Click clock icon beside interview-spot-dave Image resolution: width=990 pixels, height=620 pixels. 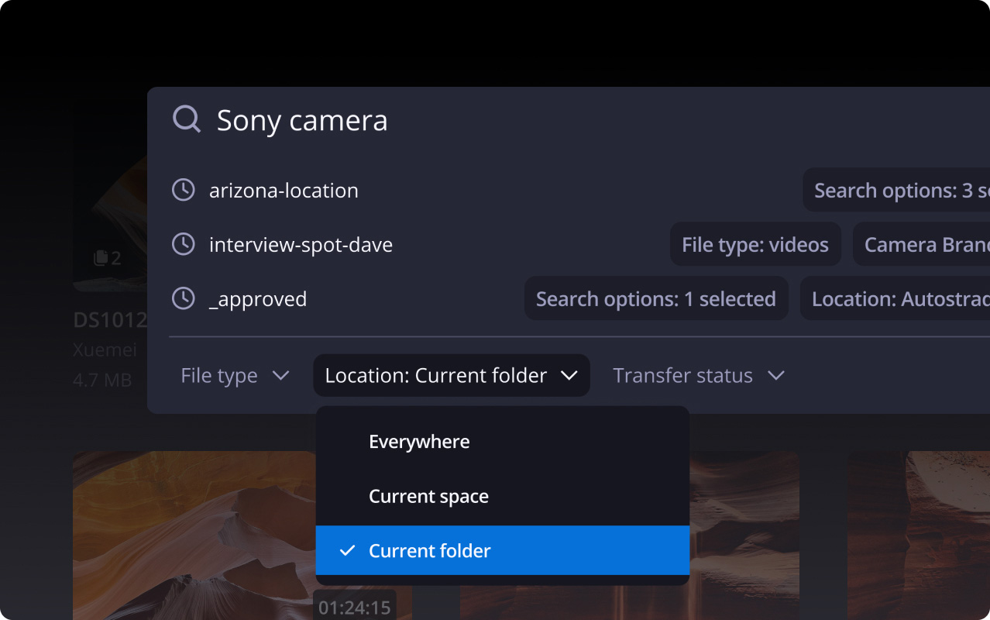tap(183, 245)
